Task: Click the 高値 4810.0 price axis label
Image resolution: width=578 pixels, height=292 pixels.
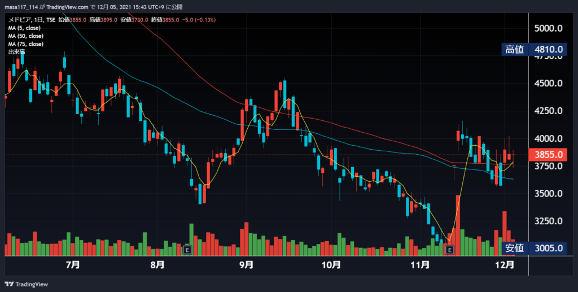Action: [x=534, y=49]
